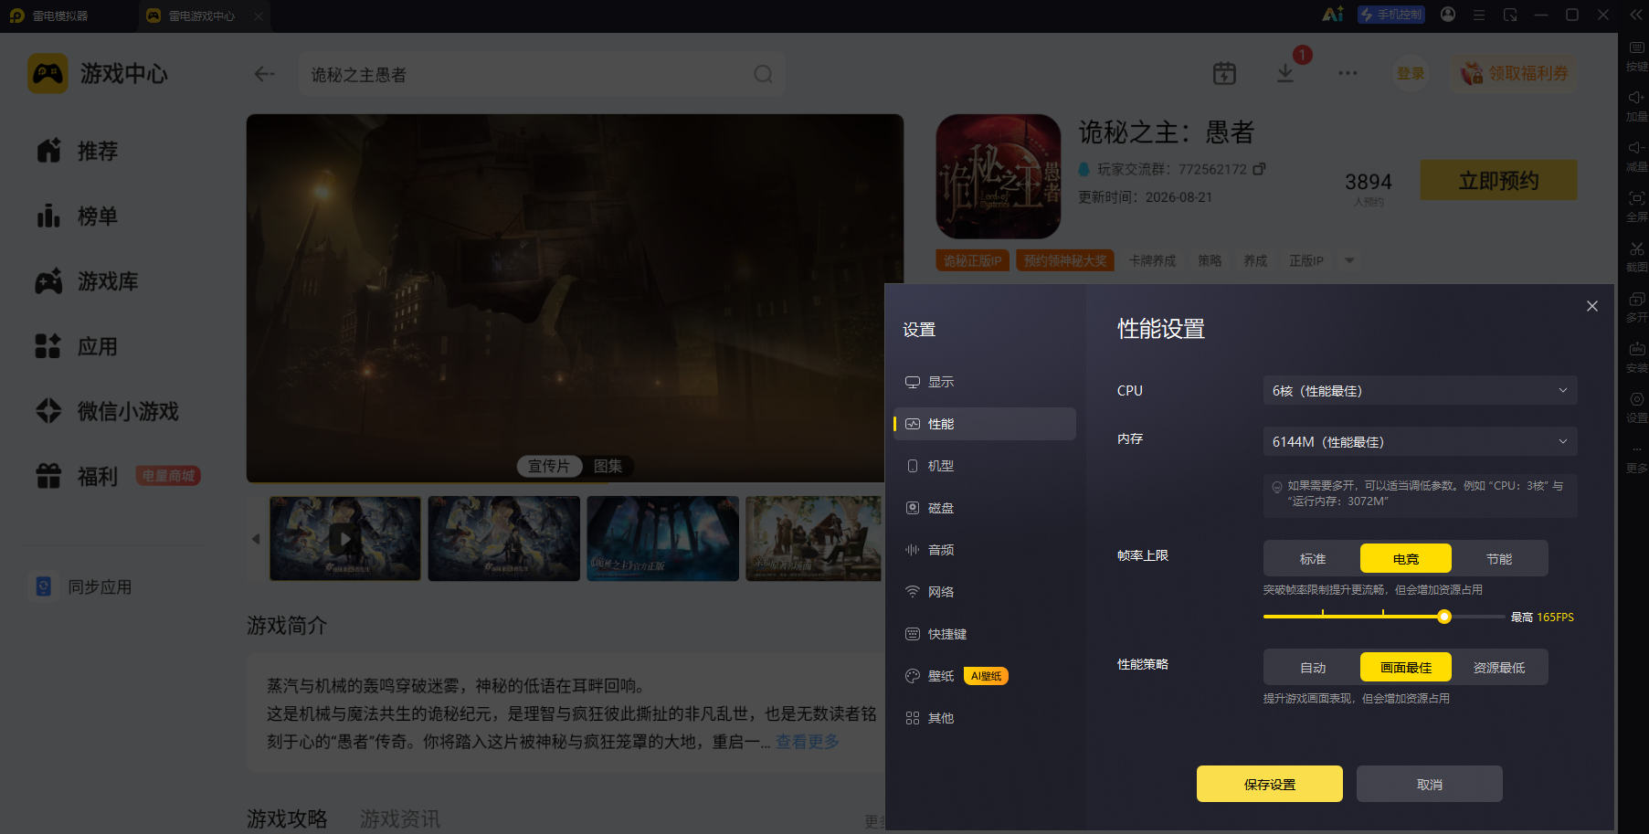This screenshot has height=834, width=1649.
Task: Switch media viewer to 宣传片
Action: [549, 466]
